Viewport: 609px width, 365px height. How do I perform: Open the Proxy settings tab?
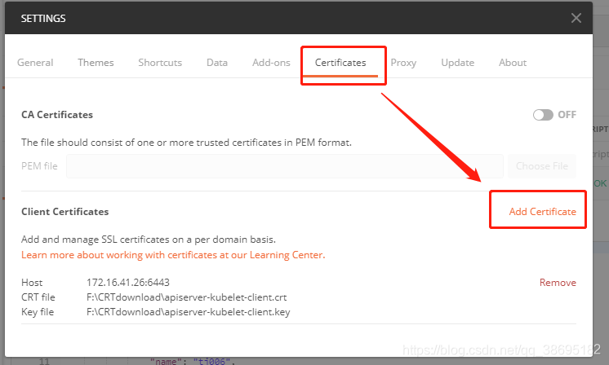pos(403,63)
